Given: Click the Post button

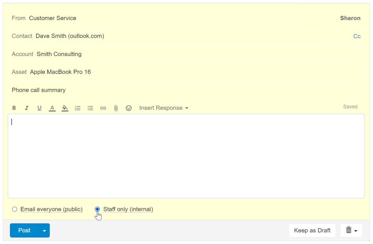Looking at the screenshot, I should click(24, 230).
